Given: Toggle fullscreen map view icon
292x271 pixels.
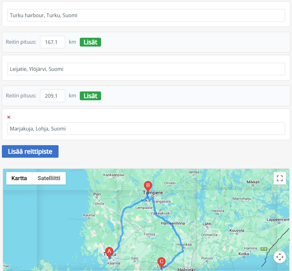Looking at the screenshot, I should pyautogui.click(x=280, y=178).
